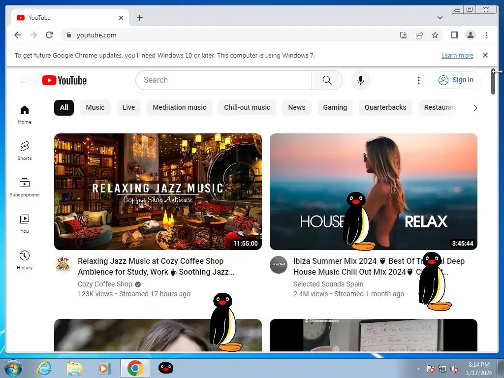Open Action Center flag tray icon
Viewport: 504px width, 378px height.
(x=431, y=369)
